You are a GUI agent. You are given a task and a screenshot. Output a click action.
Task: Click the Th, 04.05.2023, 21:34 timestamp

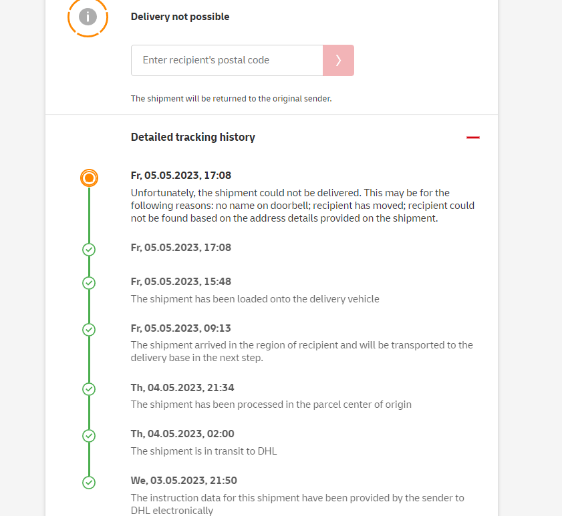click(182, 388)
